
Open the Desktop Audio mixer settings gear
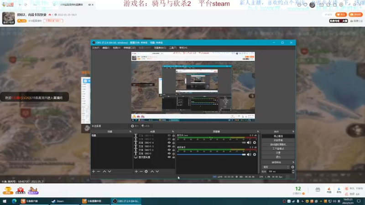[x=255, y=154]
